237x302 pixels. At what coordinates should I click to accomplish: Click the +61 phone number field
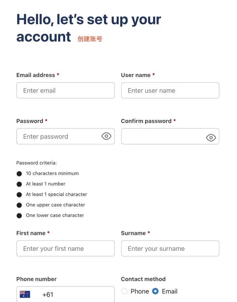pyautogui.click(x=66, y=294)
